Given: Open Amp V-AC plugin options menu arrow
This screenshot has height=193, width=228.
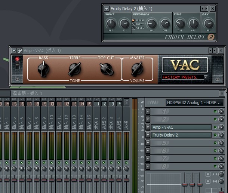Looking at the screenshot, I should click(14, 50).
